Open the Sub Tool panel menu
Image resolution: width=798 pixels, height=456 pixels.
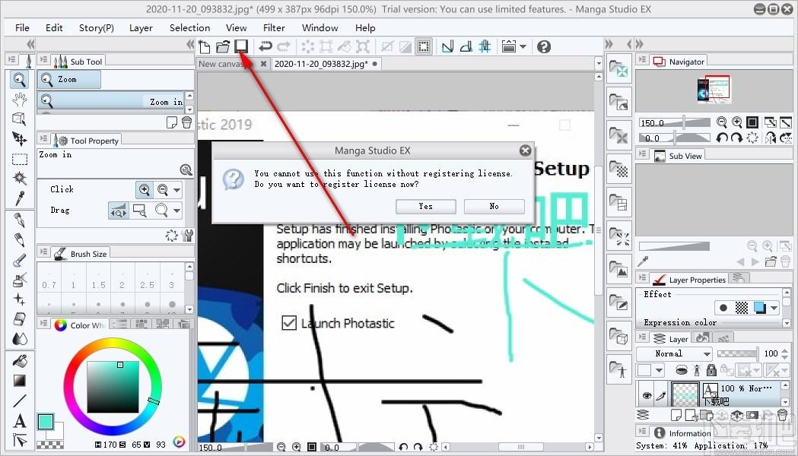coord(44,61)
